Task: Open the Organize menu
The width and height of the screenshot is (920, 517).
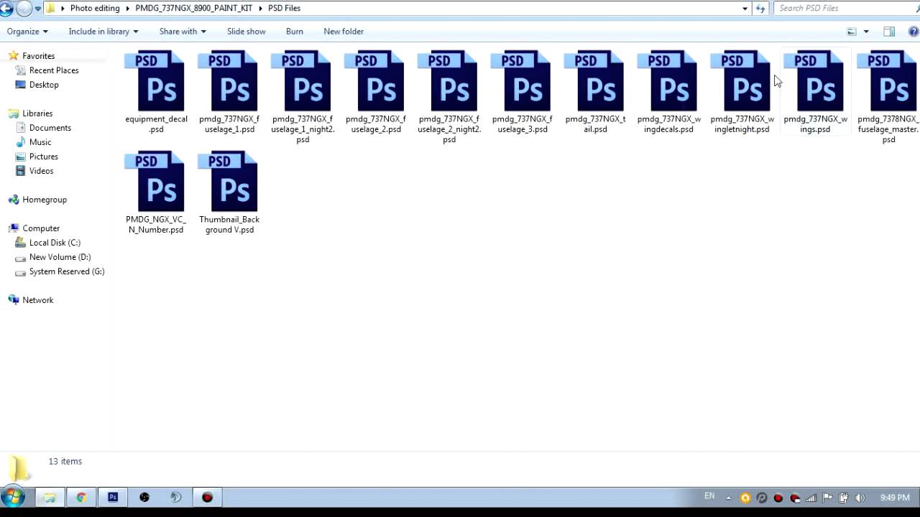Action: pyautogui.click(x=27, y=32)
